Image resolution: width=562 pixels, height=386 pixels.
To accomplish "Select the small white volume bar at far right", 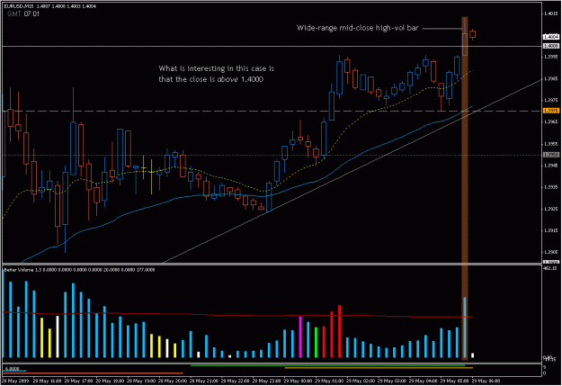I will pyautogui.click(x=472, y=355).
